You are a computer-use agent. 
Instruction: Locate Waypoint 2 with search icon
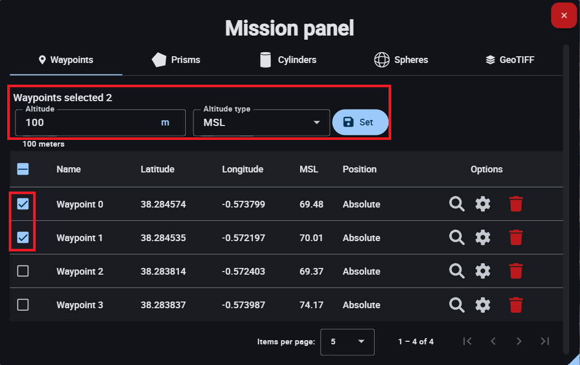[x=456, y=272]
